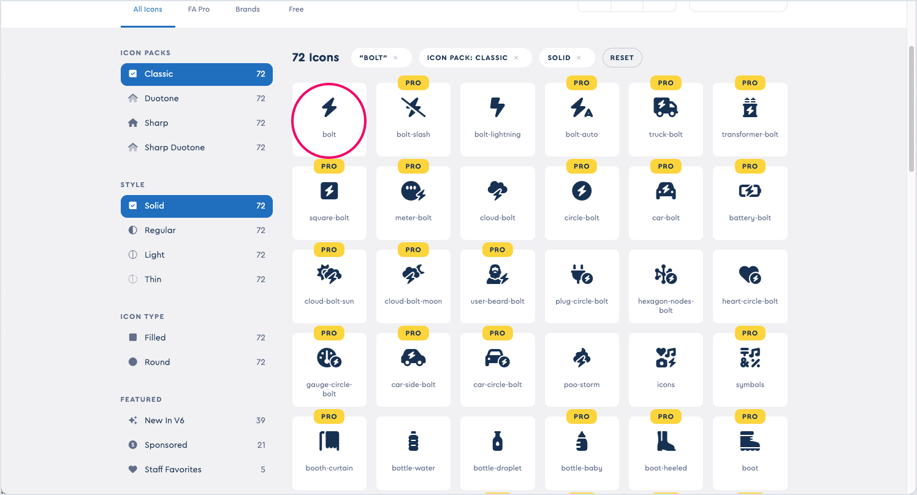917x495 pixels.
Task: Select the car-circle-bolt icon
Action: coord(497,369)
